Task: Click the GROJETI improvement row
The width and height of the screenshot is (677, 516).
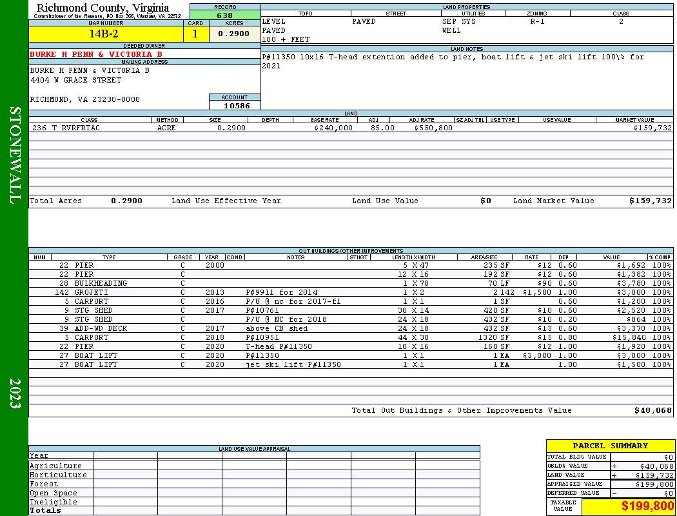Action: point(351,293)
